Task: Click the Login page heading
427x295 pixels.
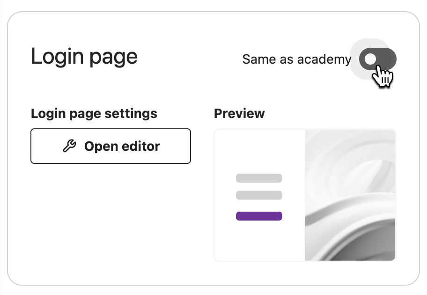Action: pyautogui.click(x=84, y=57)
